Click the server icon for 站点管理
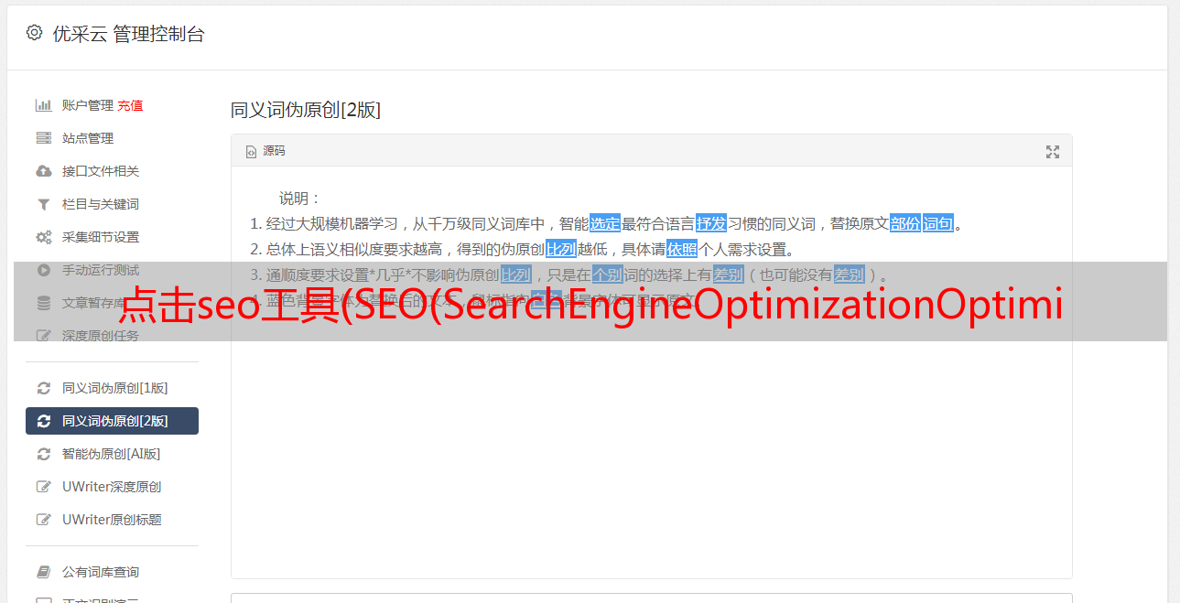 [43, 138]
